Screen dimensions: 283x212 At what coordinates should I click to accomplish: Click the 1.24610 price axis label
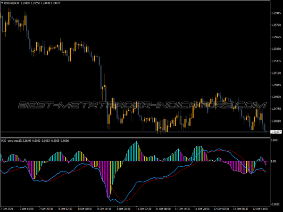pyautogui.click(x=276, y=121)
